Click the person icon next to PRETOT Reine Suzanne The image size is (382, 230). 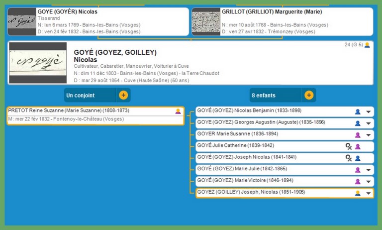[178, 111]
